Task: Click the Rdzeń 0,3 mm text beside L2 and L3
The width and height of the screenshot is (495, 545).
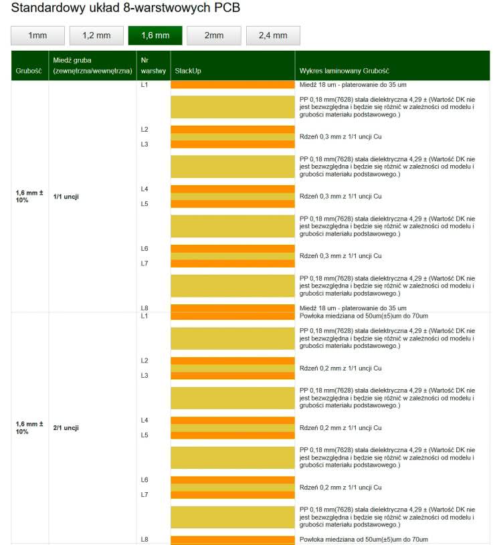Action: tap(340, 136)
